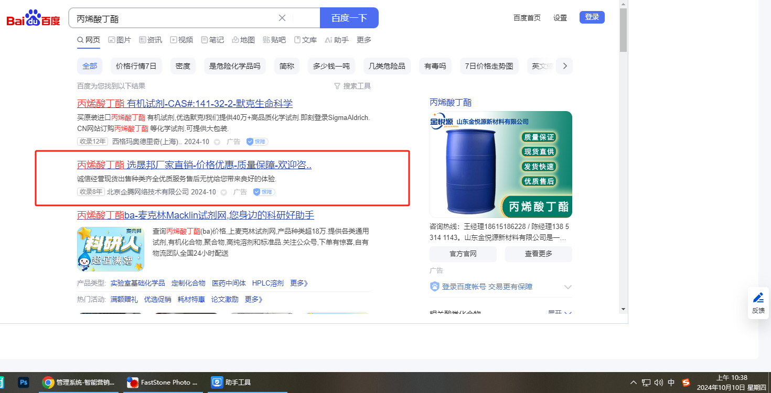Viewport: 771px width, 393px height.
Task: Choose the 是危险化学品吗 filter chip
Action: coord(235,66)
